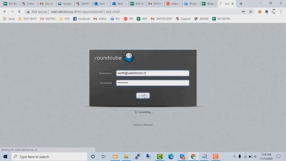Viewport: 286px width, 161px height.
Task: Open the TEST SMTP bookmark folder
Action: point(28,19)
